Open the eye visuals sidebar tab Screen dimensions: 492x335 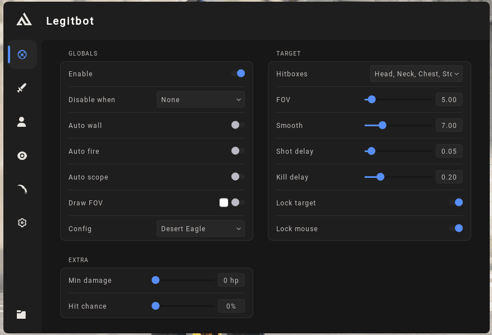22,155
